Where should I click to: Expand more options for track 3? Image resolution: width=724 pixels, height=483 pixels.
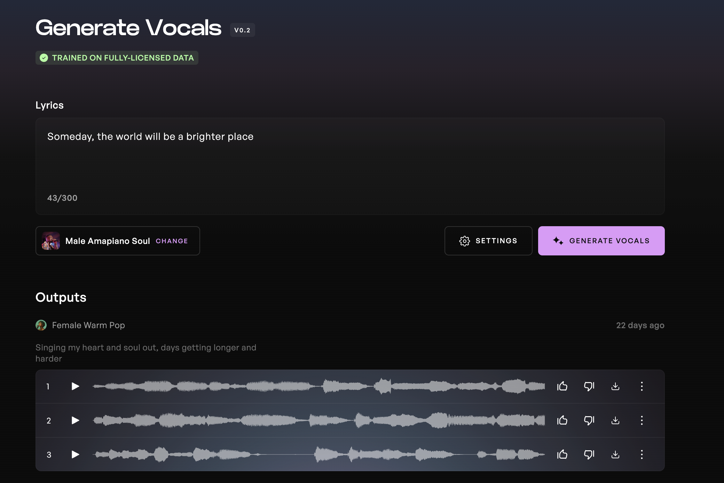[642, 454]
